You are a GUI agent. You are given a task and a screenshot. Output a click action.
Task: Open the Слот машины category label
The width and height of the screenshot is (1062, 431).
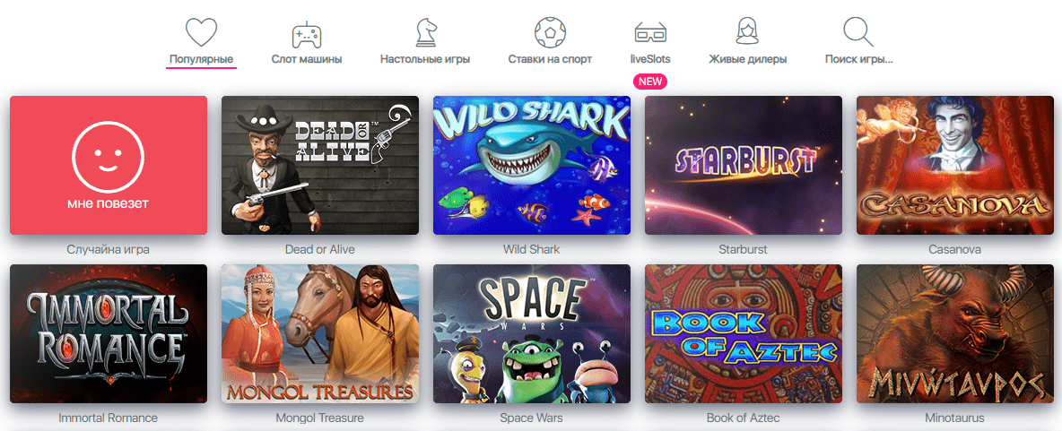pyautogui.click(x=307, y=59)
